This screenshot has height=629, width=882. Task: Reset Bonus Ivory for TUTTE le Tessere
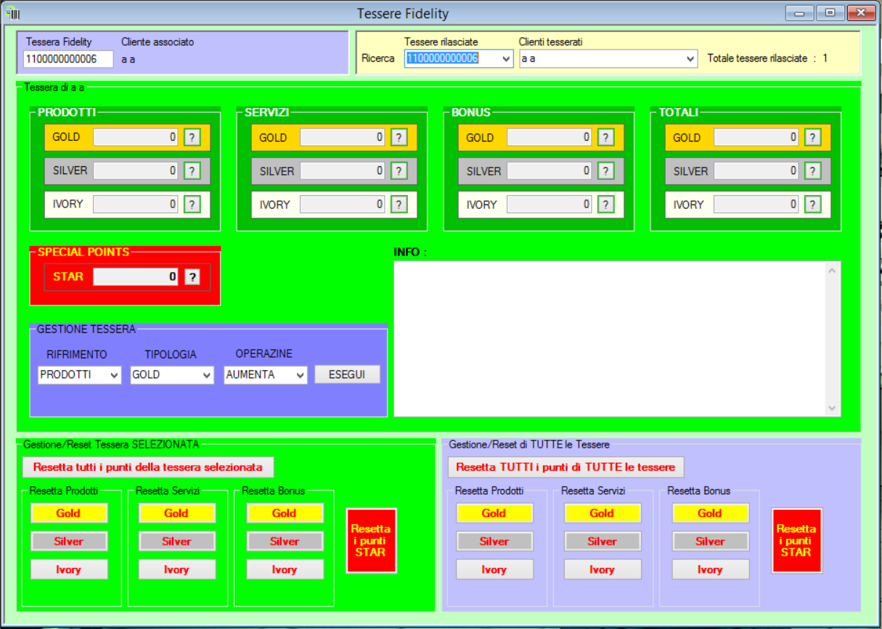(x=710, y=570)
